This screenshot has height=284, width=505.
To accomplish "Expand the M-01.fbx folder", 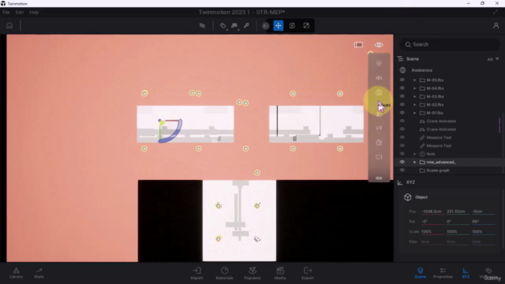I will tap(415, 113).
